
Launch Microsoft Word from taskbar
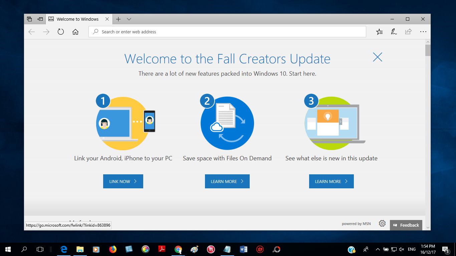click(x=243, y=249)
